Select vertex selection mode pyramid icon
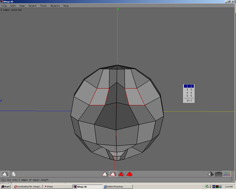Image resolution: width=236 pixels, height=189 pixels. [x=105, y=174]
